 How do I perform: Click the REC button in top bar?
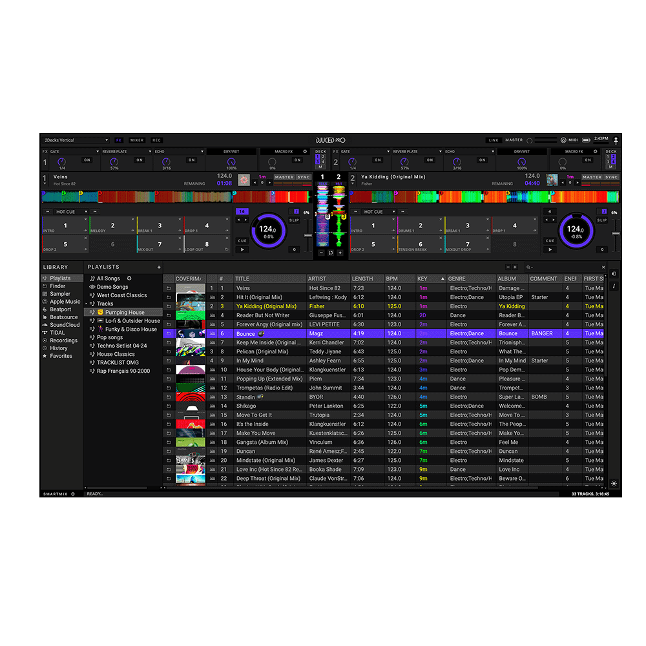coord(156,140)
